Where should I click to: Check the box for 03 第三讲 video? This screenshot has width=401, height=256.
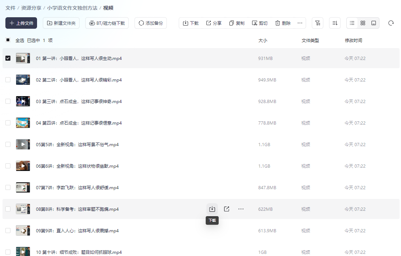click(8, 101)
